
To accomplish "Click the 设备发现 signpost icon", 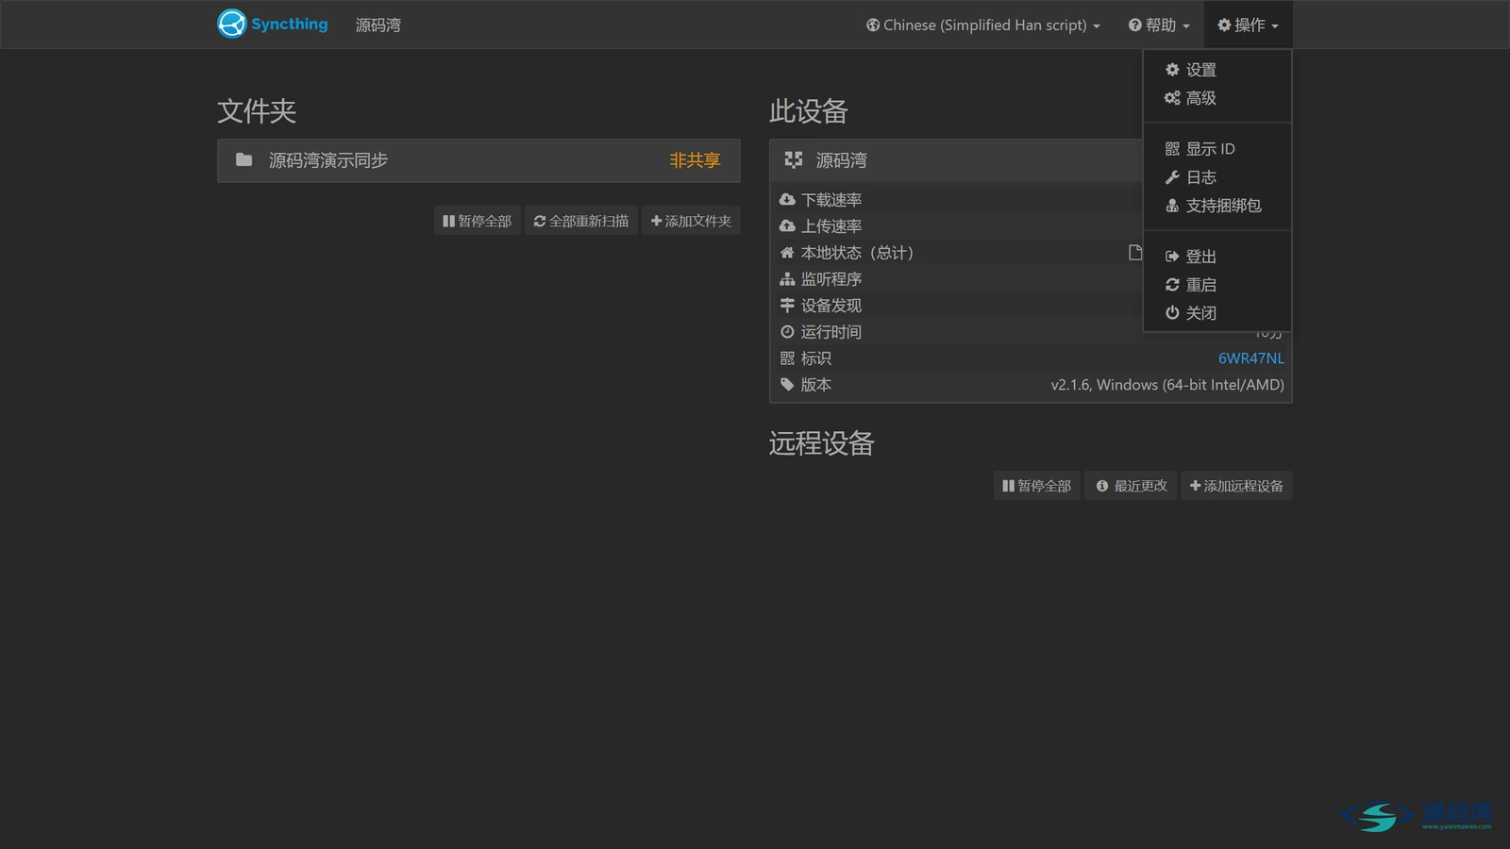I will (787, 305).
